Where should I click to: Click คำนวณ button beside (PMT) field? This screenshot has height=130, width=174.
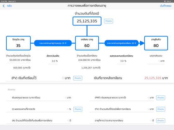tap(160, 98)
